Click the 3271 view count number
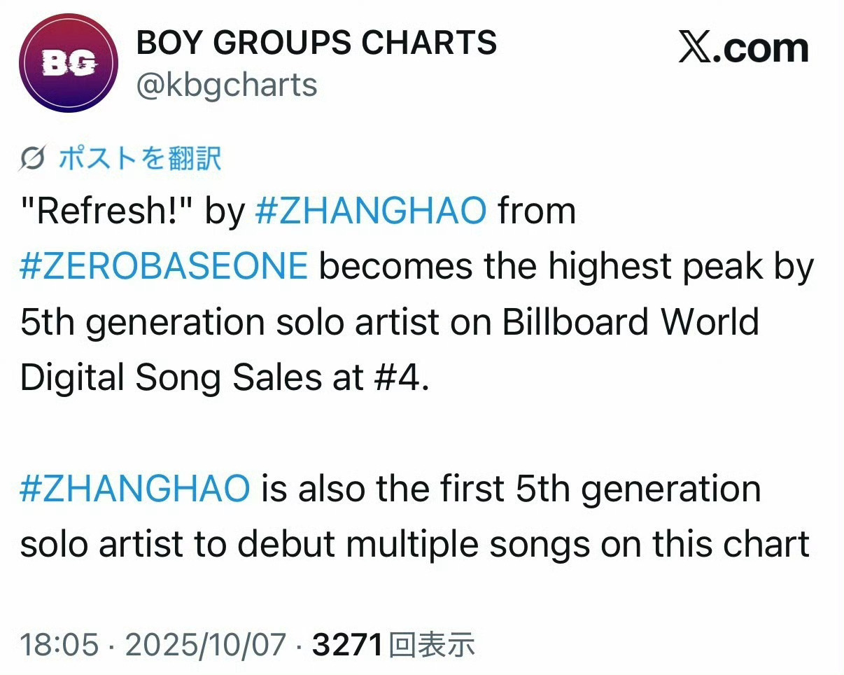This screenshot has height=675, width=844. (x=347, y=644)
